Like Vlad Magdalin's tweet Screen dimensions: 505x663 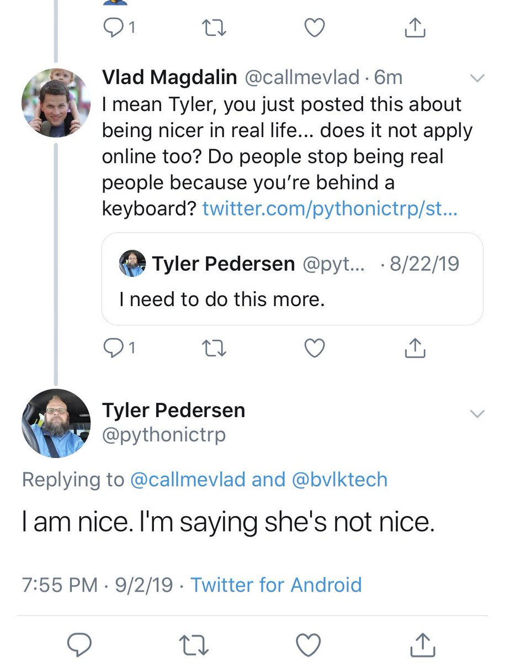(315, 348)
